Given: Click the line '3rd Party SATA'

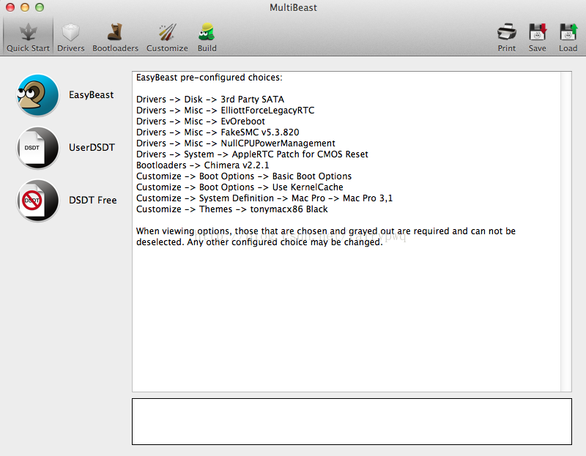Looking at the screenshot, I should click(210, 100).
